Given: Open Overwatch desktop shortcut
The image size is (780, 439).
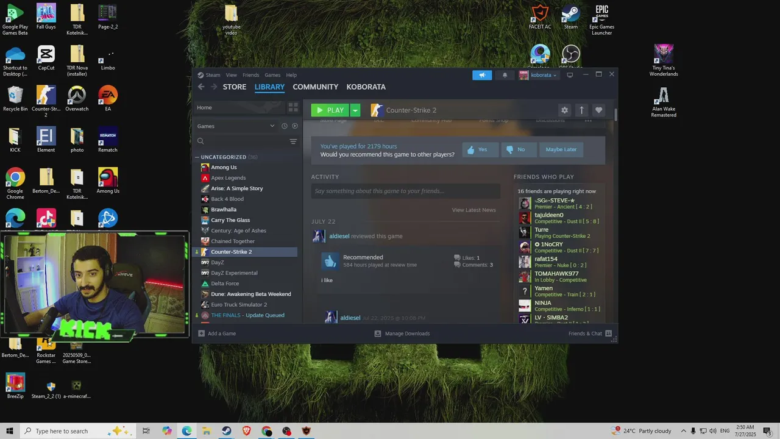Looking at the screenshot, I should coord(77,99).
